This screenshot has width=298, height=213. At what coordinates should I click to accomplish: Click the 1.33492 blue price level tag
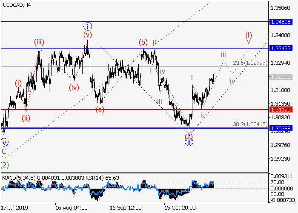pyautogui.click(x=281, y=48)
